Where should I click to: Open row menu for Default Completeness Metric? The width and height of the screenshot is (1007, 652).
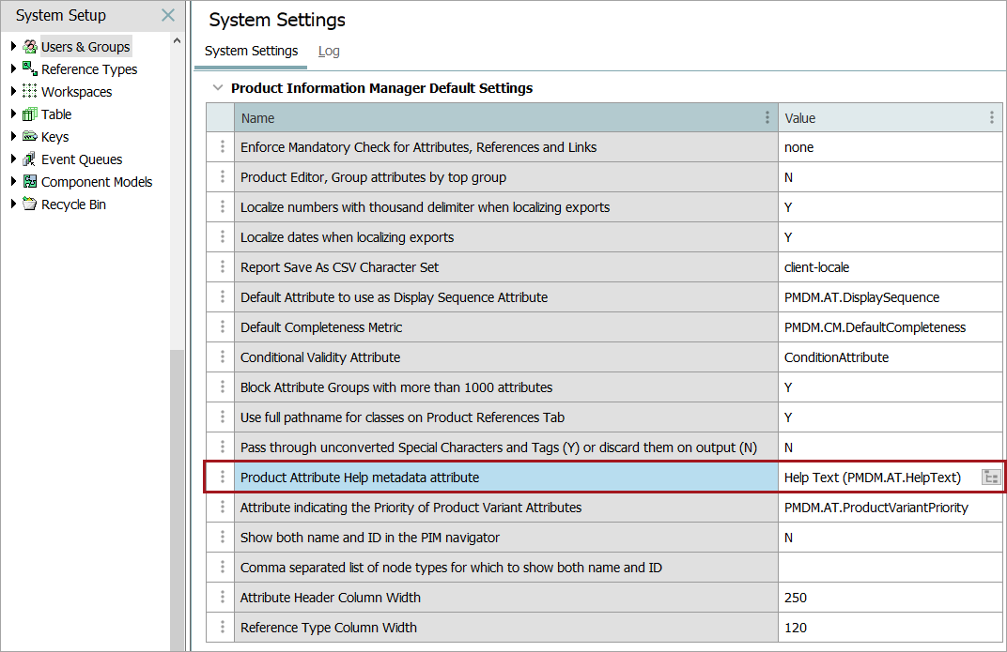coord(223,327)
